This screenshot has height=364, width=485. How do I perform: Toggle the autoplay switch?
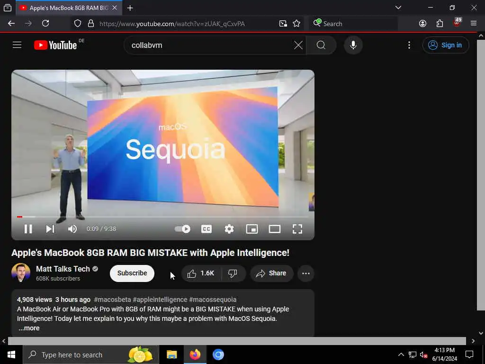click(x=182, y=229)
